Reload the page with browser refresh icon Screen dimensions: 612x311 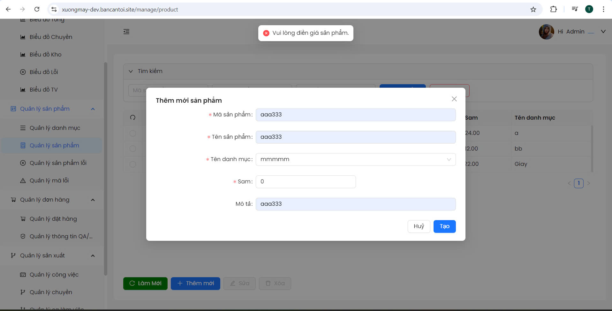pos(37,9)
